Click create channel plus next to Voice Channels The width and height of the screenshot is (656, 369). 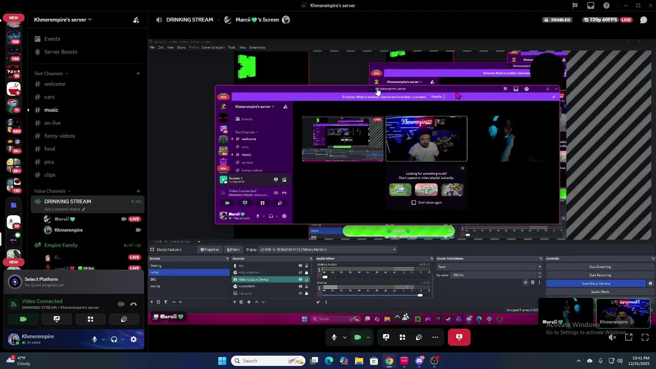[138, 191]
